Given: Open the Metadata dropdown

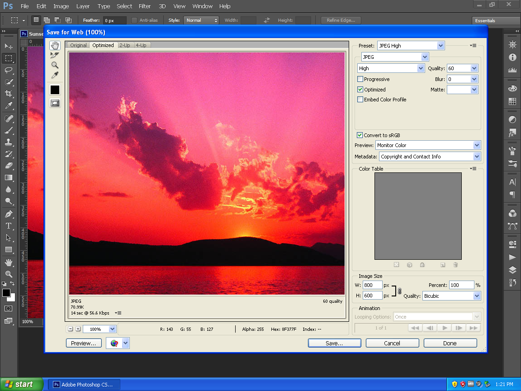Looking at the screenshot, I should 429,157.
